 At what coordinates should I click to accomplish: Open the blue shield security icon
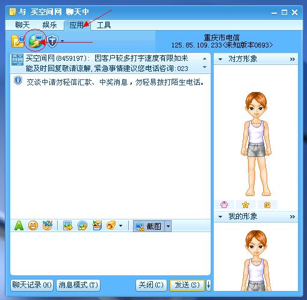[x=52, y=41]
